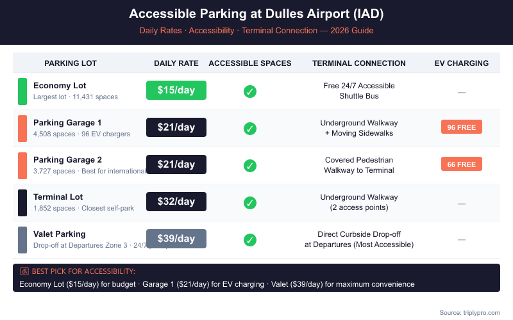Click the Valet Parking accessible checkmark icon
Screen dimensions: 513x320
(x=250, y=240)
